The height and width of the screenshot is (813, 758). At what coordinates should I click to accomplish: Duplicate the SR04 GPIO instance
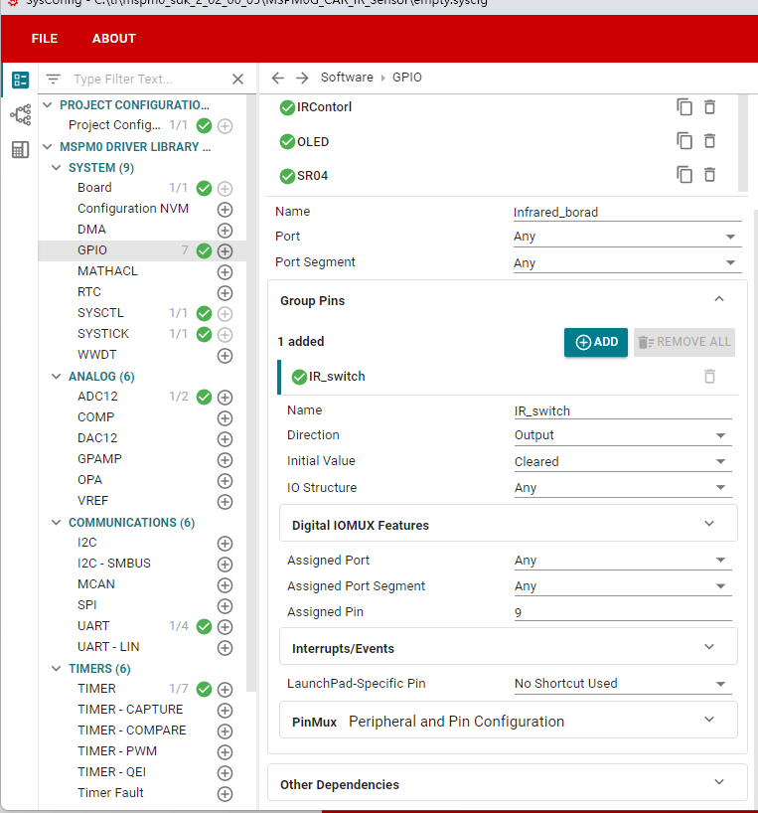684,174
